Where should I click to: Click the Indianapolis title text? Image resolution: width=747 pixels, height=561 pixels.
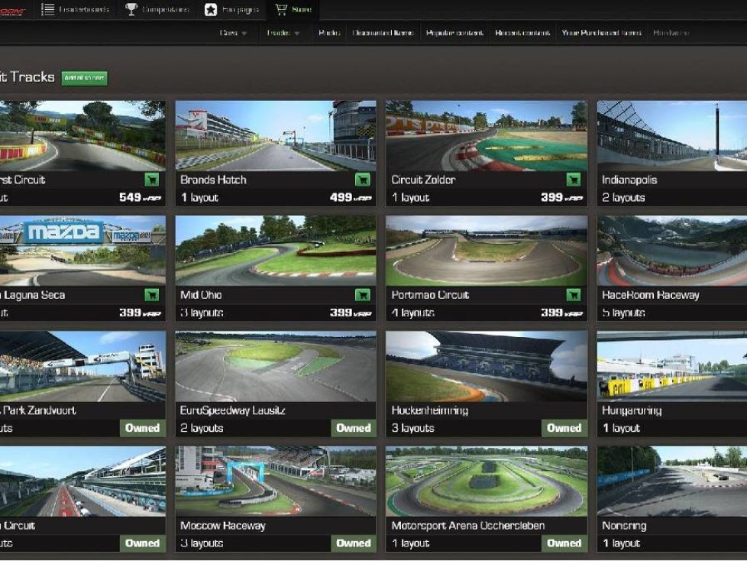pos(629,180)
